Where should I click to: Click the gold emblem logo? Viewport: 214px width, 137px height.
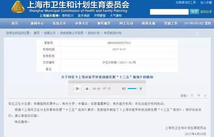click(18, 7)
